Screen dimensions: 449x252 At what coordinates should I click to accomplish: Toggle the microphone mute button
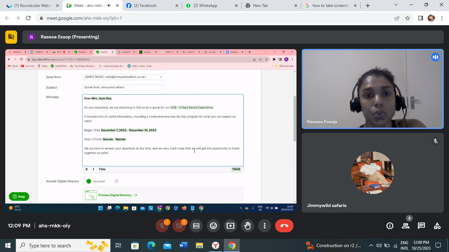point(162,226)
